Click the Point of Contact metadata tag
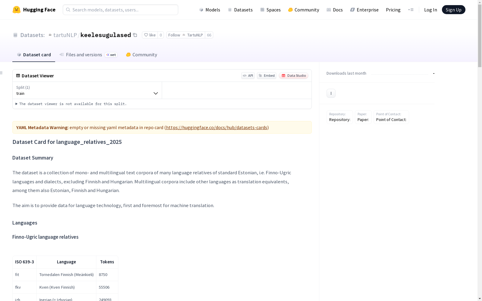482x301 pixels. click(x=391, y=117)
